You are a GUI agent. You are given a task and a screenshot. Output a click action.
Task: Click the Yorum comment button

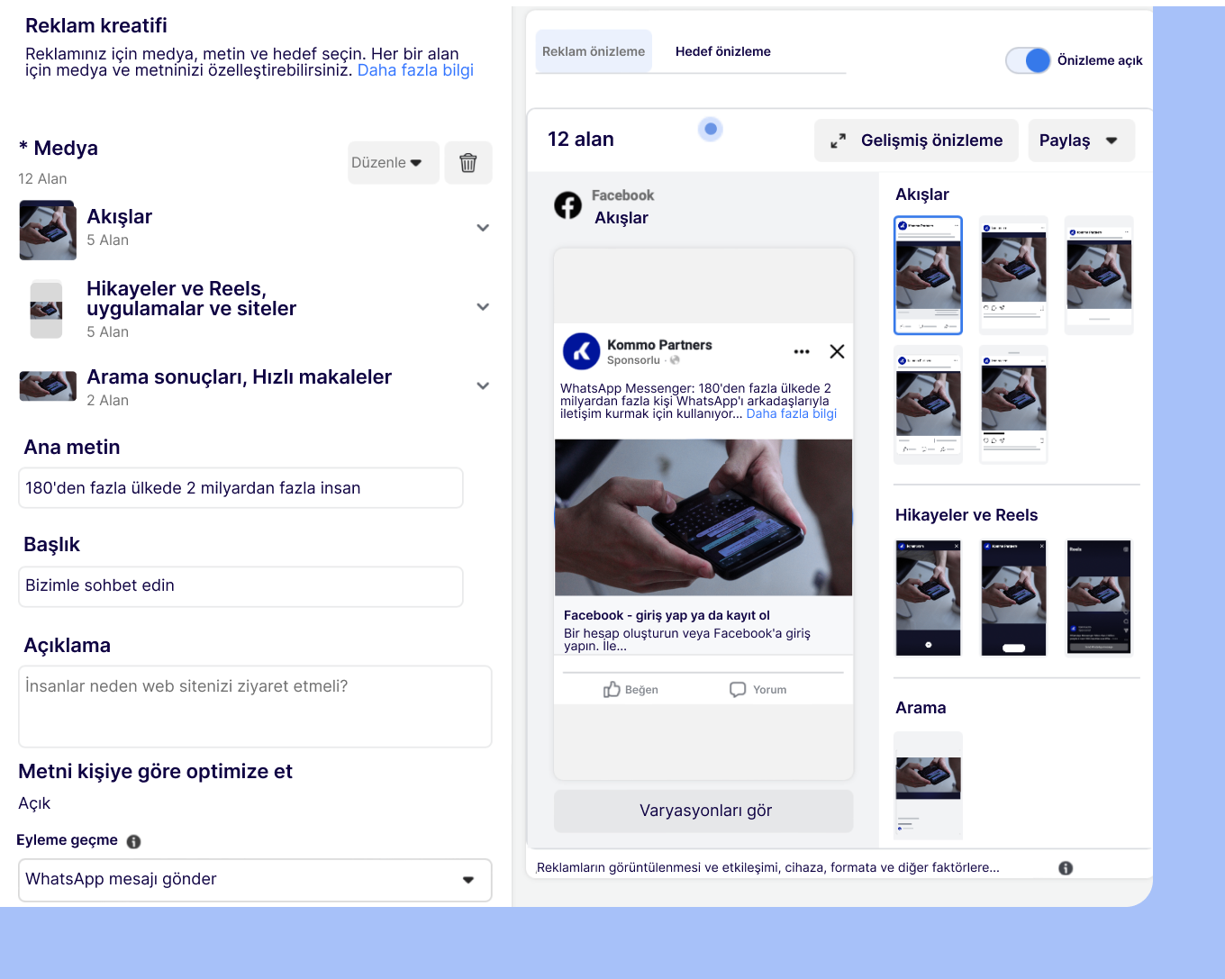[758, 690]
